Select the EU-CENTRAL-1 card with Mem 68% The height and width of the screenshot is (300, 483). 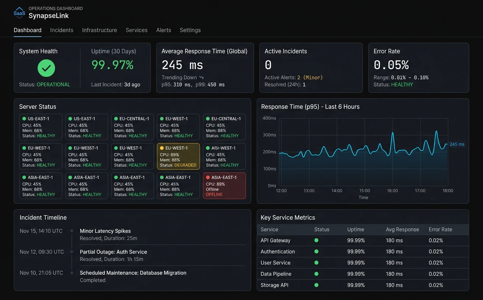[x=133, y=127]
